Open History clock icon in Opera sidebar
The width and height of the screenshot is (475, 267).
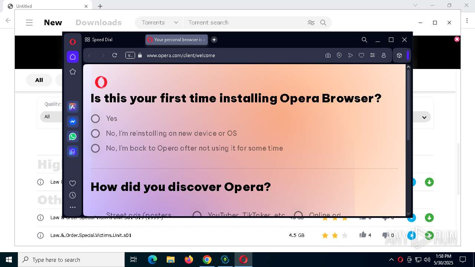pos(73,195)
